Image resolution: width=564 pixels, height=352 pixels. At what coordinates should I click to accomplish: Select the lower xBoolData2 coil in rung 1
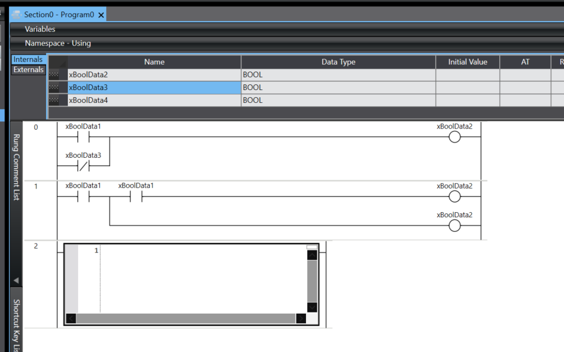[x=455, y=226]
